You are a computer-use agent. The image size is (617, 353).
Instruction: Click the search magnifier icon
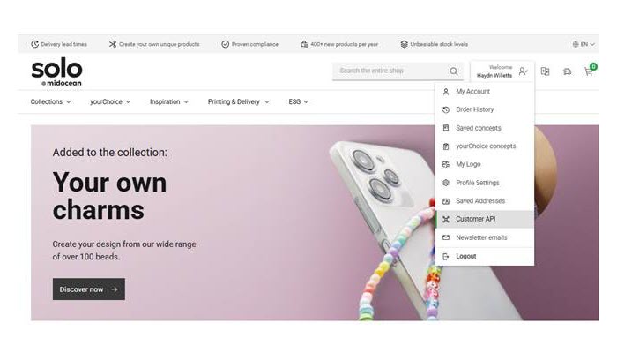454,71
